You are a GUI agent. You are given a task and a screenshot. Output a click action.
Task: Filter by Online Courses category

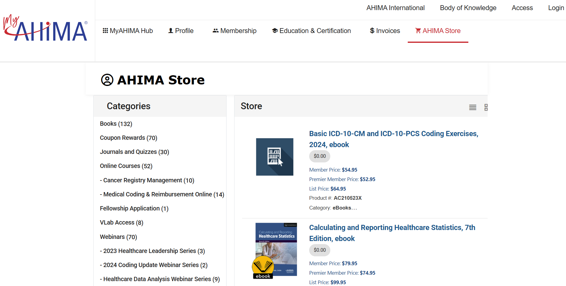(126, 166)
